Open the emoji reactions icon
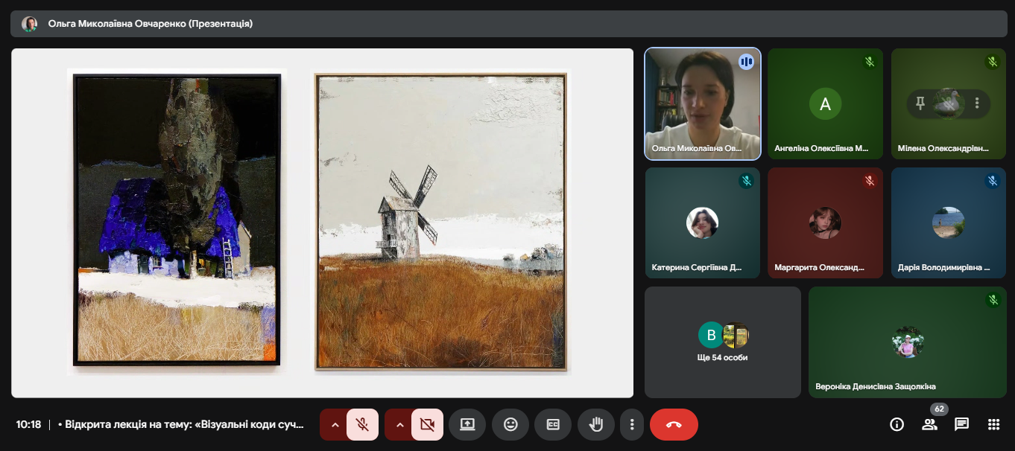Image resolution: width=1015 pixels, height=451 pixels. pyautogui.click(x=510, y=425)
